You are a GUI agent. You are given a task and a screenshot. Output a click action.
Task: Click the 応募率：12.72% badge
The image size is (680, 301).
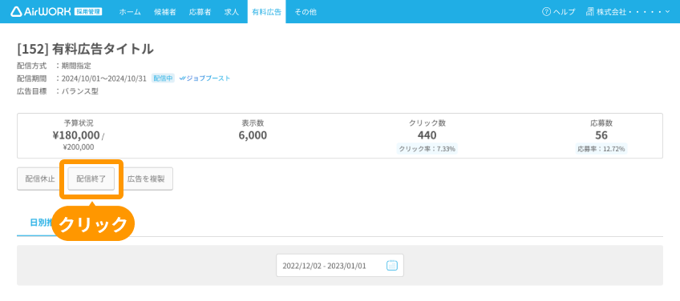[x=601, y=149]
